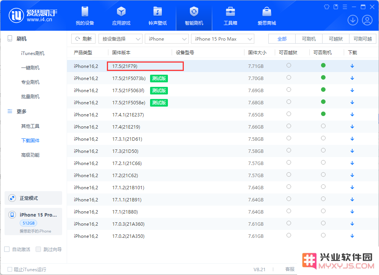
Task: Click the 测试版 badge on 17.5(21F5058e)
Action: tap(159, 102)
